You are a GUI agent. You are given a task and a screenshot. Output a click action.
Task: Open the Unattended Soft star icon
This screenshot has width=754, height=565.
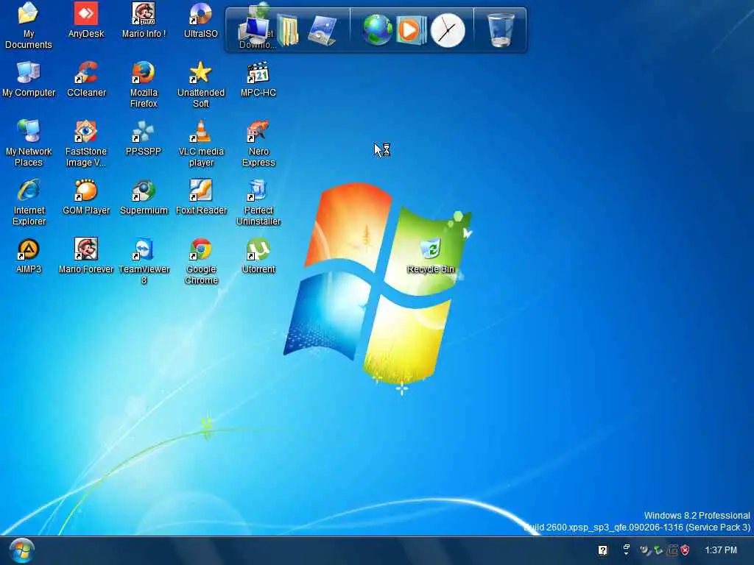click(200, 85)
